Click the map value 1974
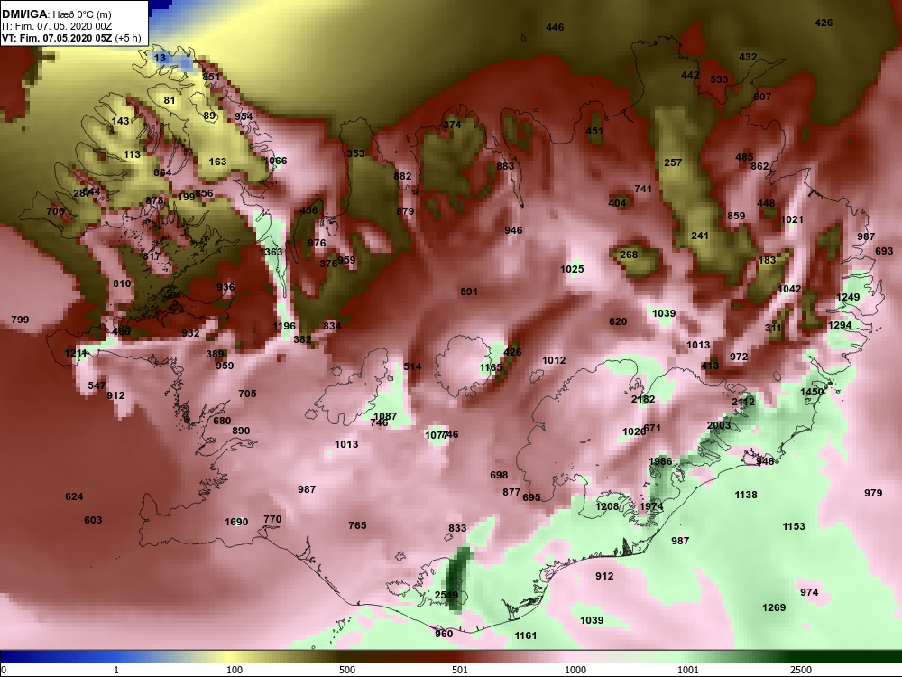The image size is (902, 677). (x=651, y=506)
